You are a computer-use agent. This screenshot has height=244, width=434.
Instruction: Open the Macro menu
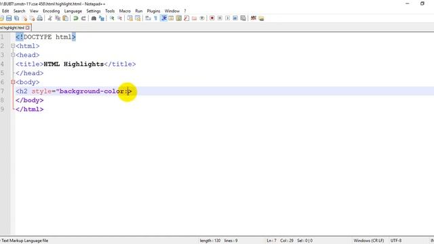pos(125,11)
